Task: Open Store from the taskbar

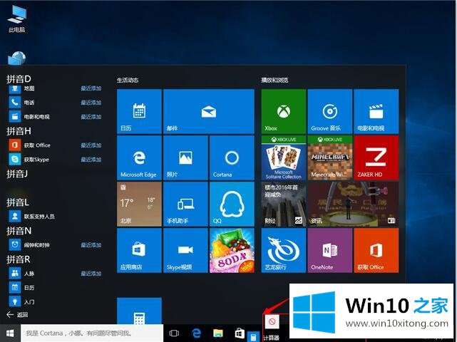Action: click(240, 333)
